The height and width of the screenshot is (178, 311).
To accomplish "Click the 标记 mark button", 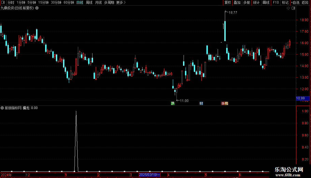I will 285,2.
